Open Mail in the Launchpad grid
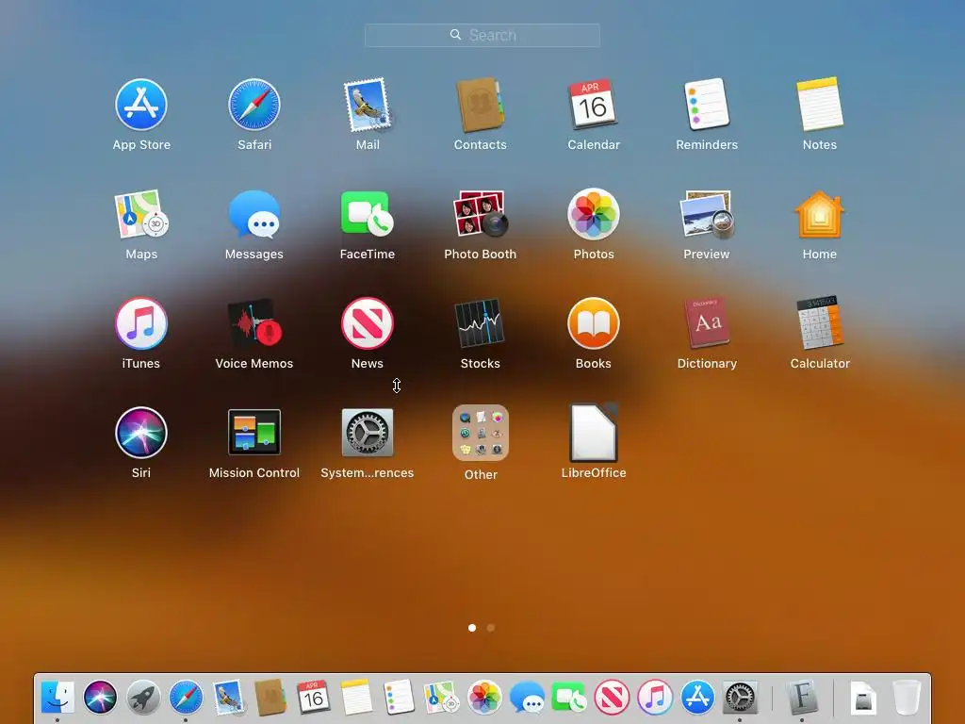 coord(368,105)
